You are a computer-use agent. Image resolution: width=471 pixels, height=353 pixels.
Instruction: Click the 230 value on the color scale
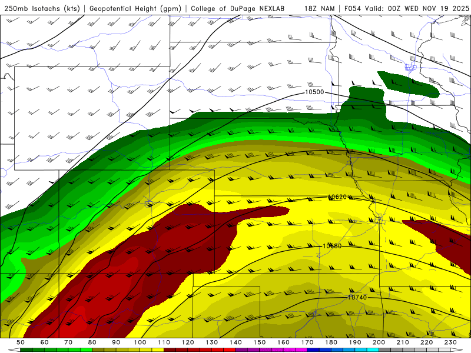(x=450, y=342)
